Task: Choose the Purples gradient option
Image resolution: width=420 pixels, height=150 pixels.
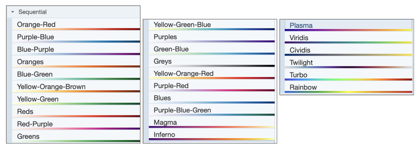Action: pos(165,37)
